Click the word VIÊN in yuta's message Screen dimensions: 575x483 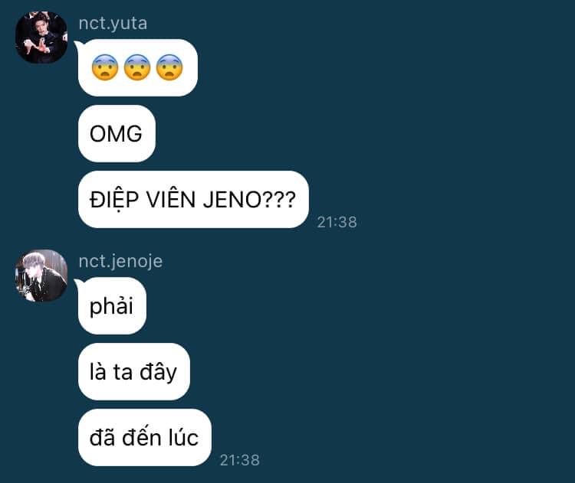pos(171,200)
